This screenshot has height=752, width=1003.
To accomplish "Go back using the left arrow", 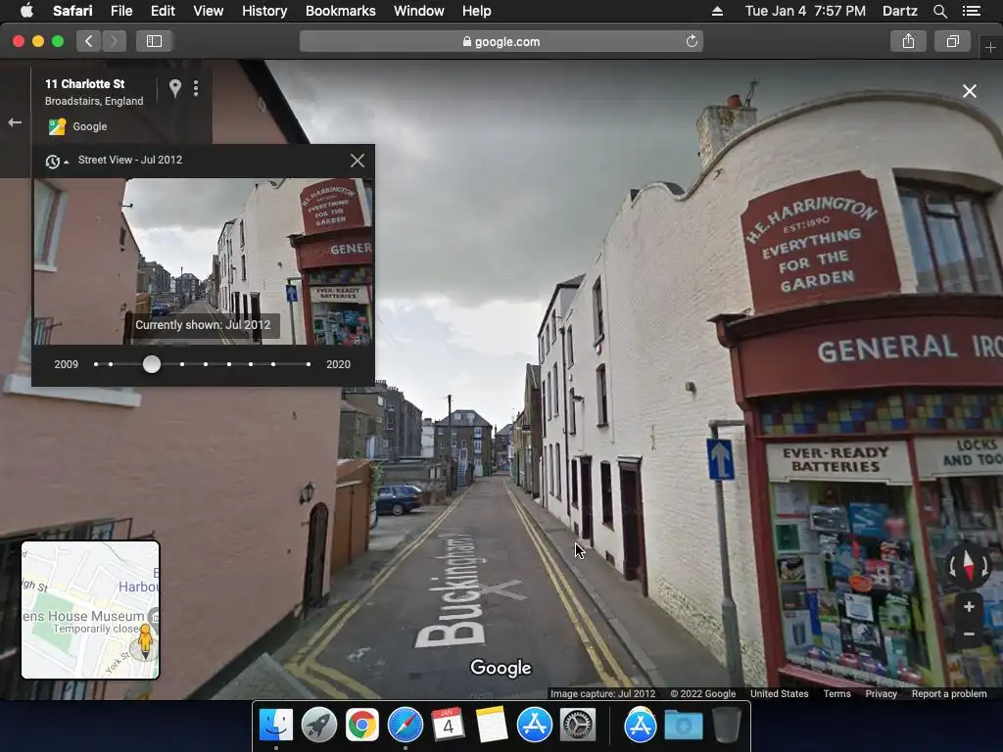I will [x=15, y=122].
